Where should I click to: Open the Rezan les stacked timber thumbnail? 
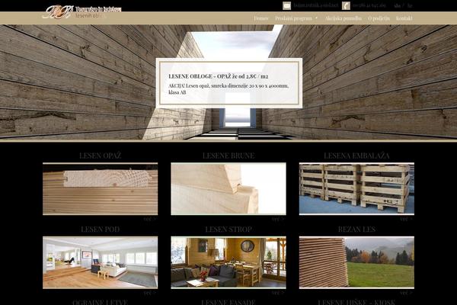356,262
